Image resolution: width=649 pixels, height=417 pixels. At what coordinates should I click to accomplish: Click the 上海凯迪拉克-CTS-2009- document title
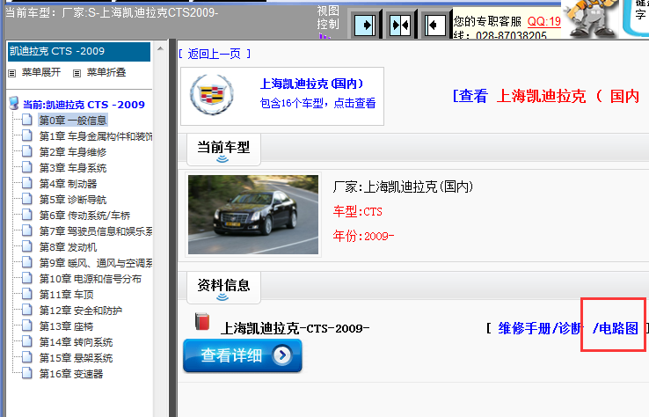(295, 328)
